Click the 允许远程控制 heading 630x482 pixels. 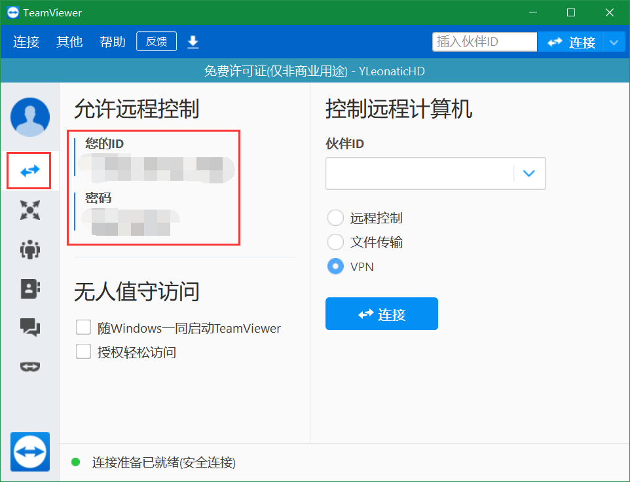click(x=137, y=109)
